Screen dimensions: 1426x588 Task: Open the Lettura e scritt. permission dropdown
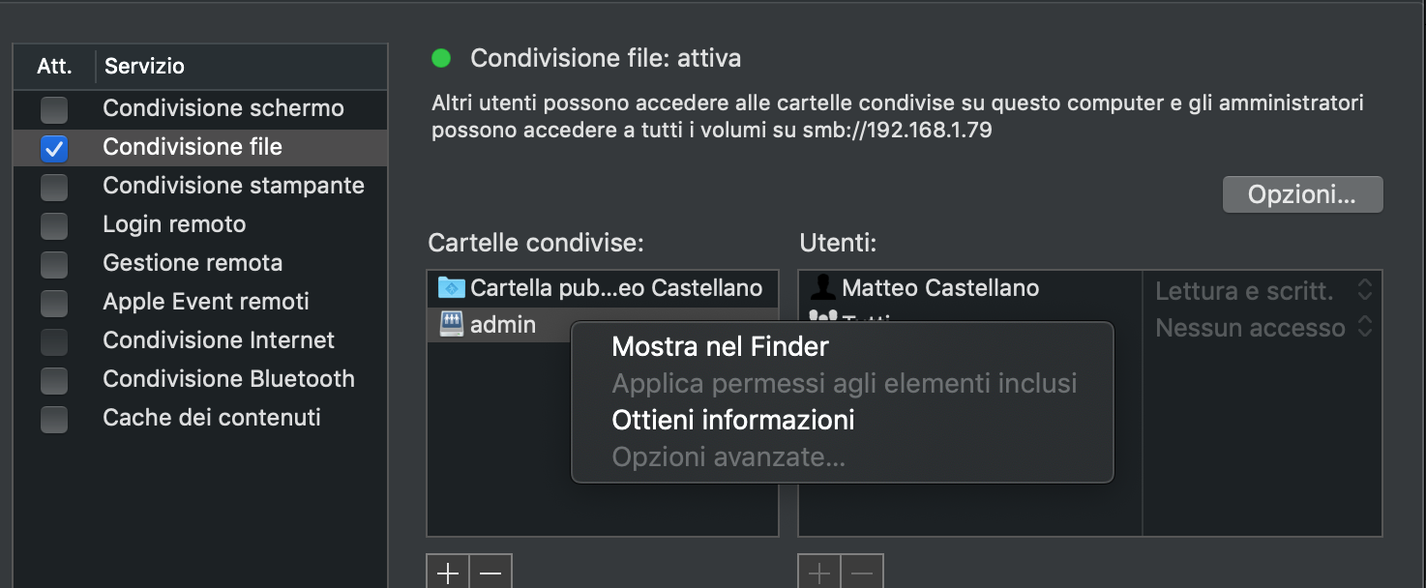click(x=1263, y=290)
